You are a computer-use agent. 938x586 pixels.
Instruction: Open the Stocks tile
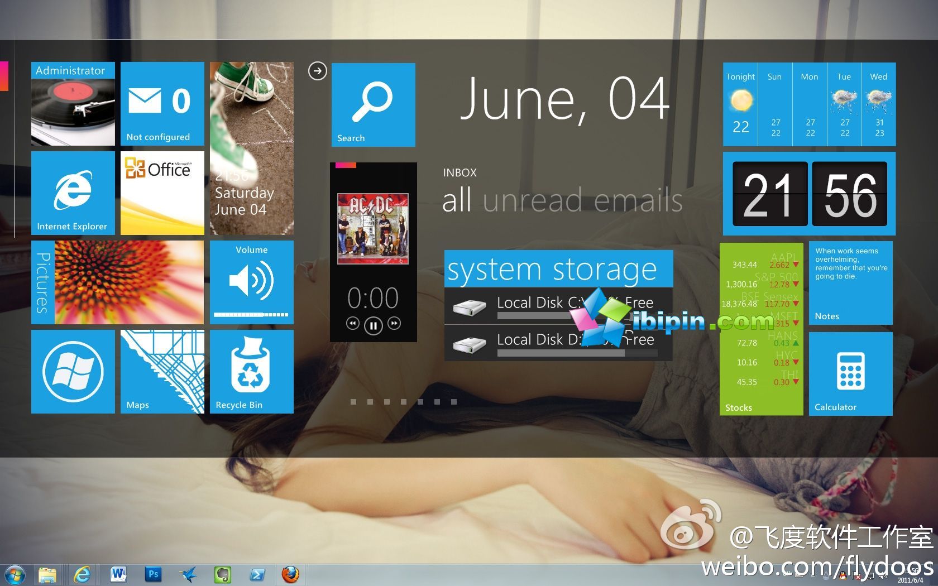(x=761, y=329)
